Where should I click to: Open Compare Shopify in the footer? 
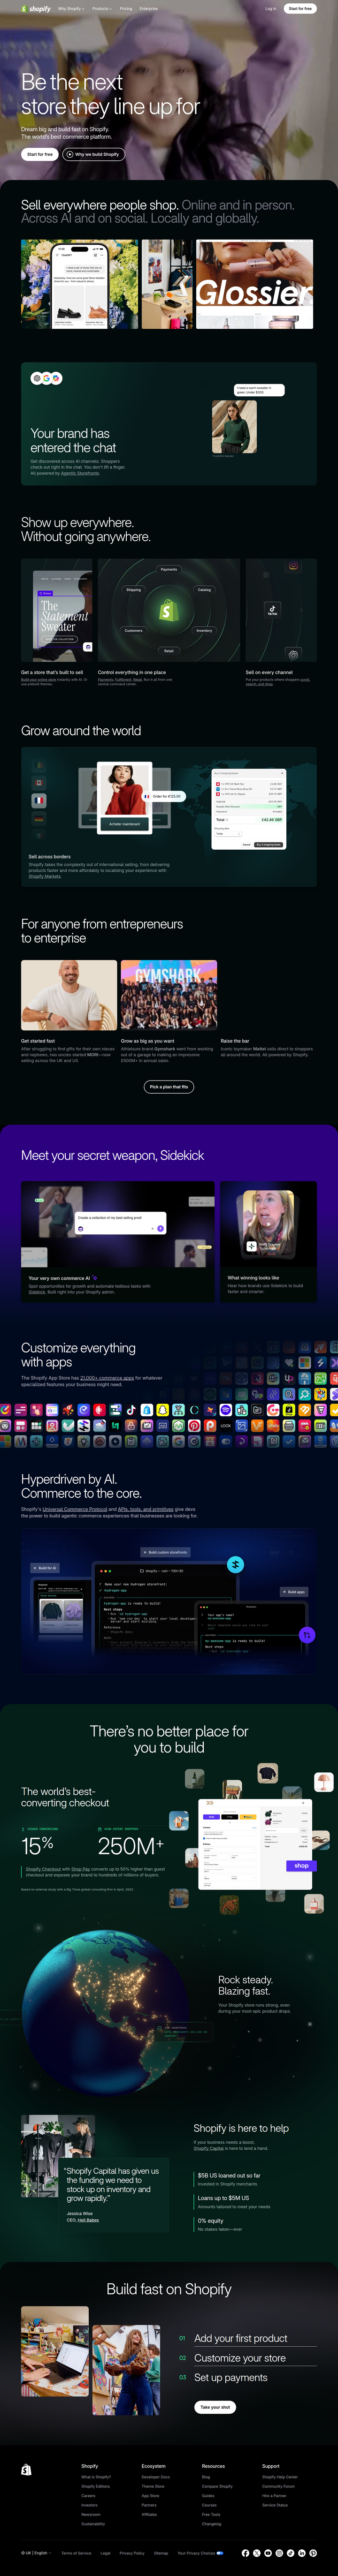[217, 2486]
